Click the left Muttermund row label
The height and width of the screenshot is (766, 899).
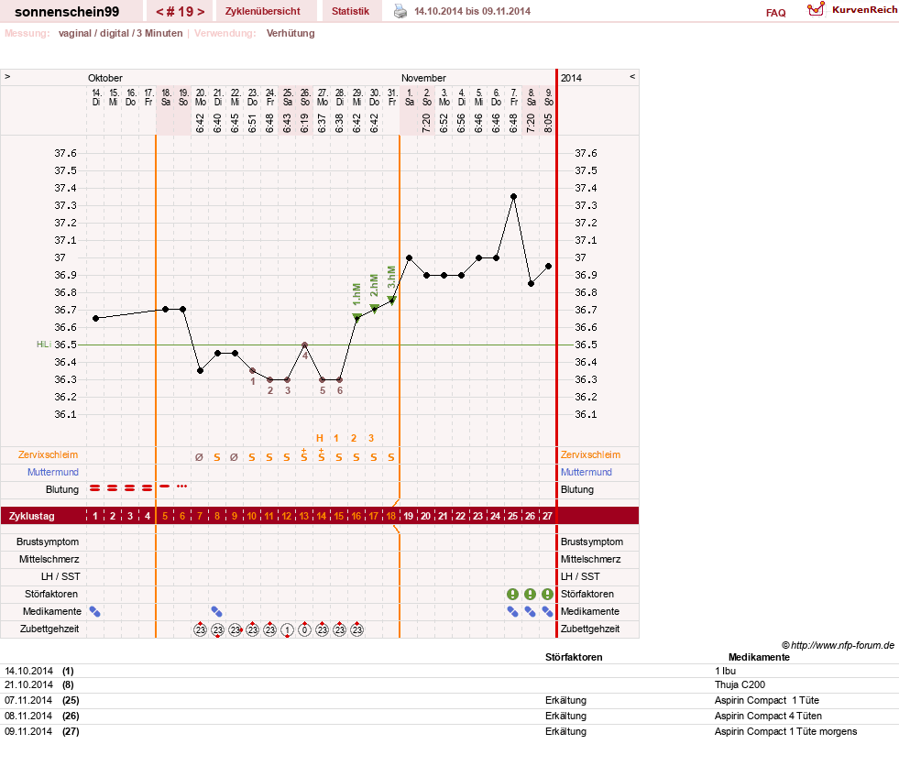point(53,472)
